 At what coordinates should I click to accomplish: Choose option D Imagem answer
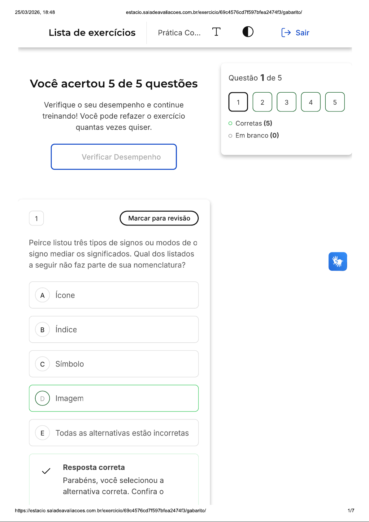[114, 398]
